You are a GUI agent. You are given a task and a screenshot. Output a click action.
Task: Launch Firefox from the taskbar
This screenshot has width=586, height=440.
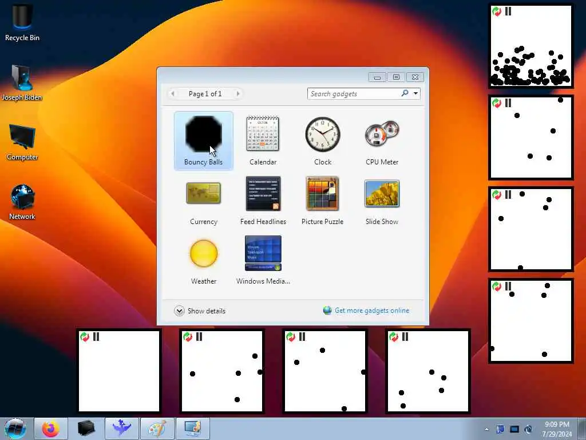pos(51,429)
